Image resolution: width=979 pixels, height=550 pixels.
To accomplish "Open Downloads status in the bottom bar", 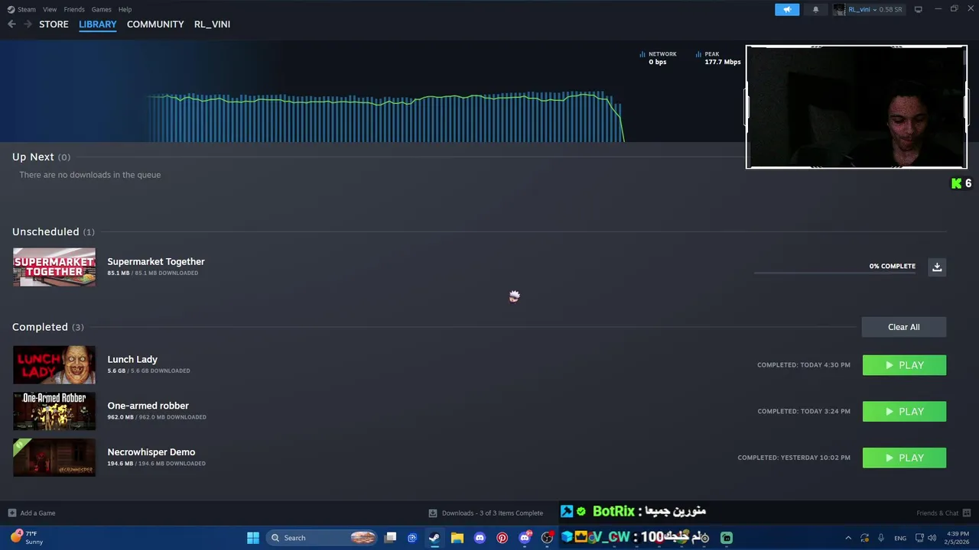I will (x=486, y=513).
